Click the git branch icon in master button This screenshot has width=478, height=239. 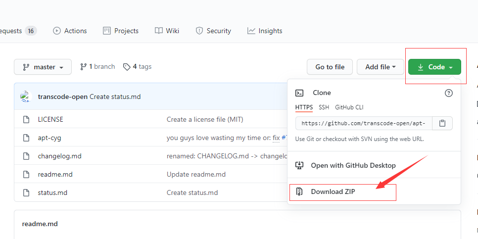tap(26, 67)
